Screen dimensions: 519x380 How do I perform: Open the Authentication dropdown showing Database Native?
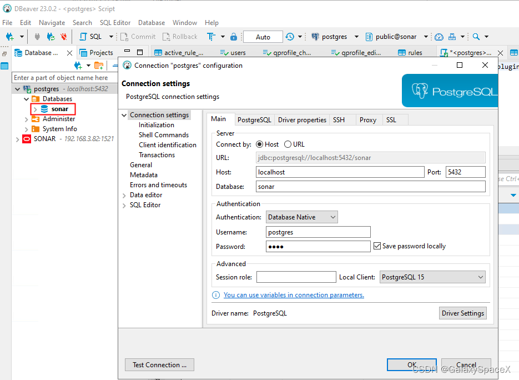[x=301, y=217]
